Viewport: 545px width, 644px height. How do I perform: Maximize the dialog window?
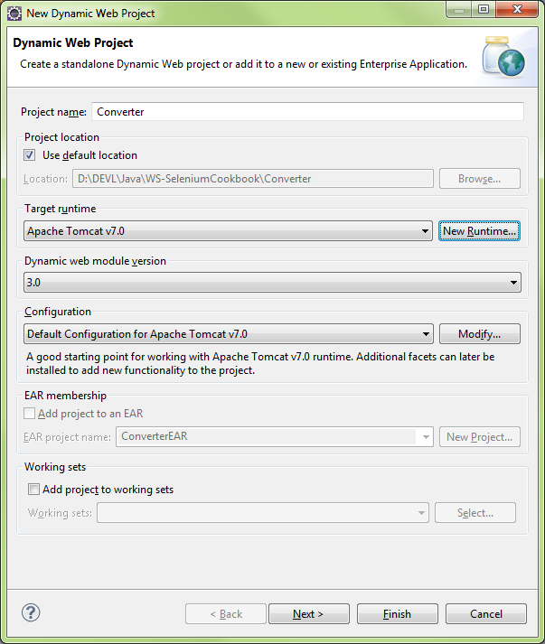pyautogui.click(x=483, y=11)
